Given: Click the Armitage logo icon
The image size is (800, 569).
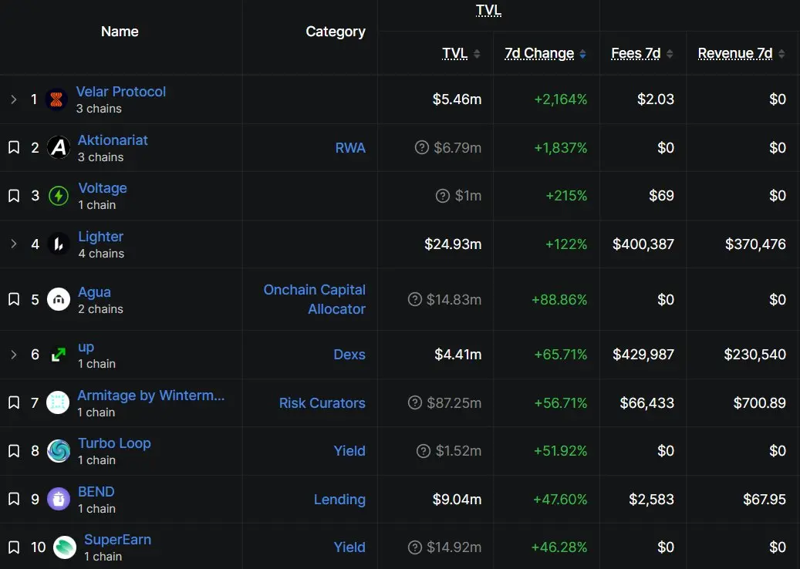Looking at the screenshot, I should (58, 402).
